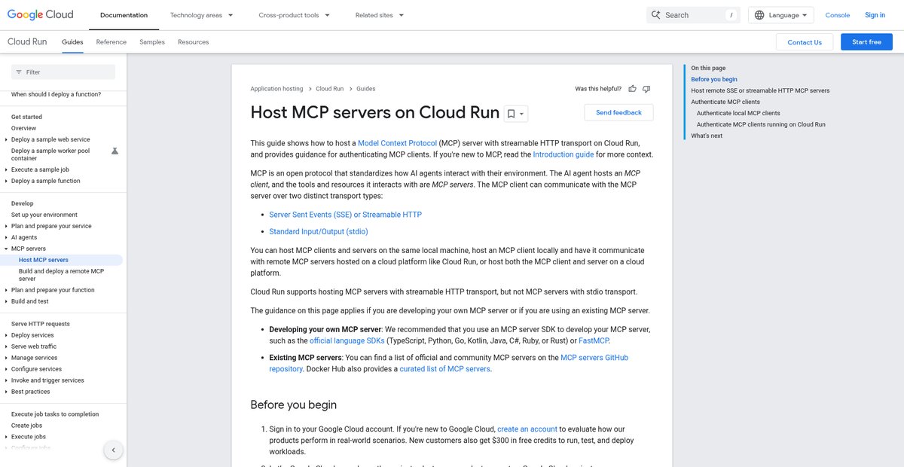Switch to the Samples tab
Image resolution: width=904 pixels, height=467 pixels.
tap(152, 42)
